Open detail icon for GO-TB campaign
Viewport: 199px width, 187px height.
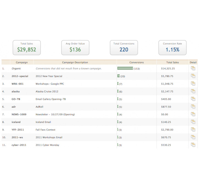[x=193, y=99]
